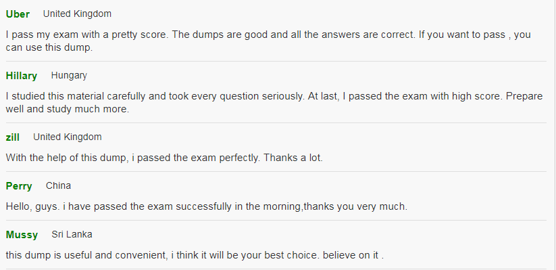556x270 pixels.
Task: Click the reviewer name Hillary
Action: [22, 76]
